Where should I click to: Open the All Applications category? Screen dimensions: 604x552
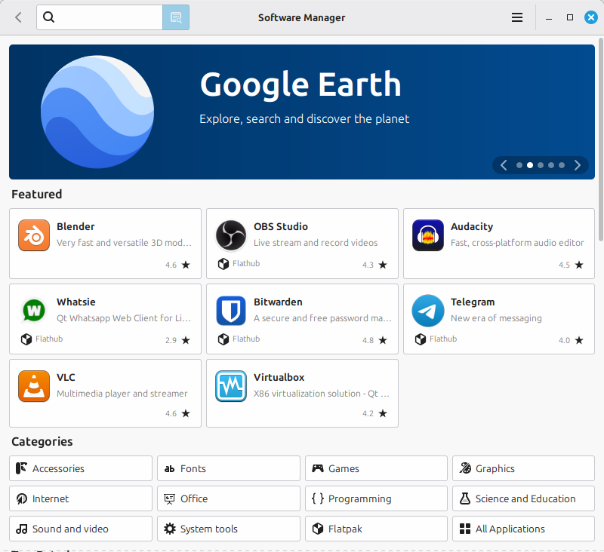pos(523,529)
